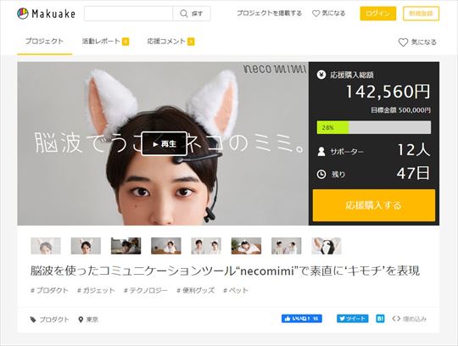Select the sixth gallery thumbnail
The width and height of the screenshot is (458, 346).
[246, 246]
